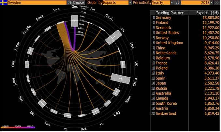Select Japan in the trading partner list
This screenshot has height=132, width=221.
click(x=161, y=83)
